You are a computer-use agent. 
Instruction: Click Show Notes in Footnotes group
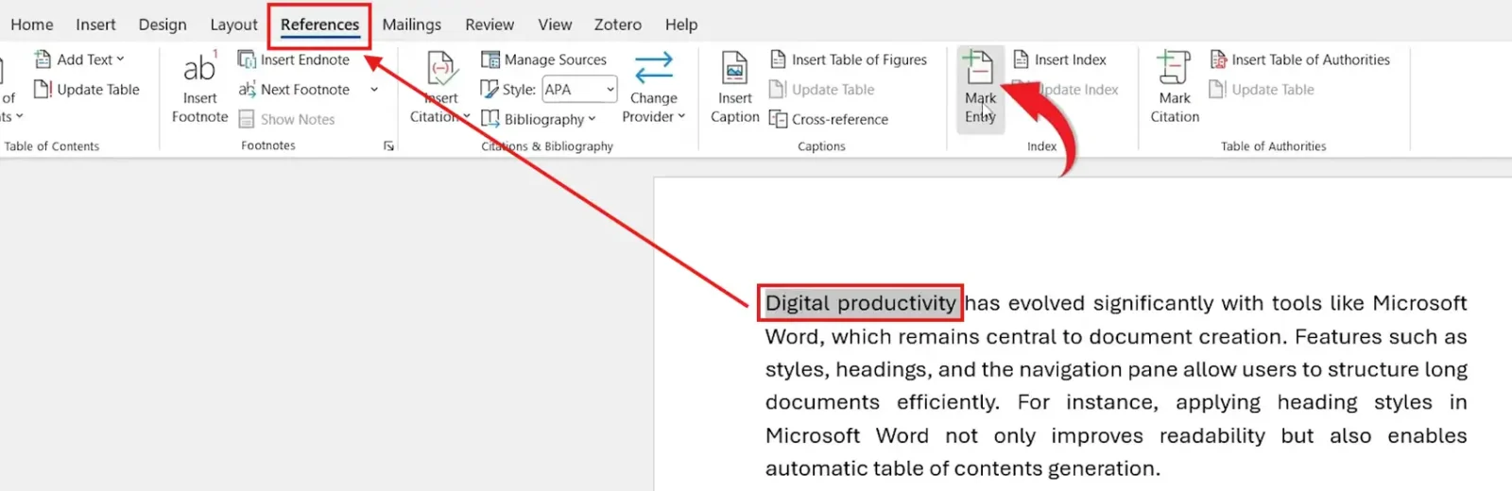point(287,119)
